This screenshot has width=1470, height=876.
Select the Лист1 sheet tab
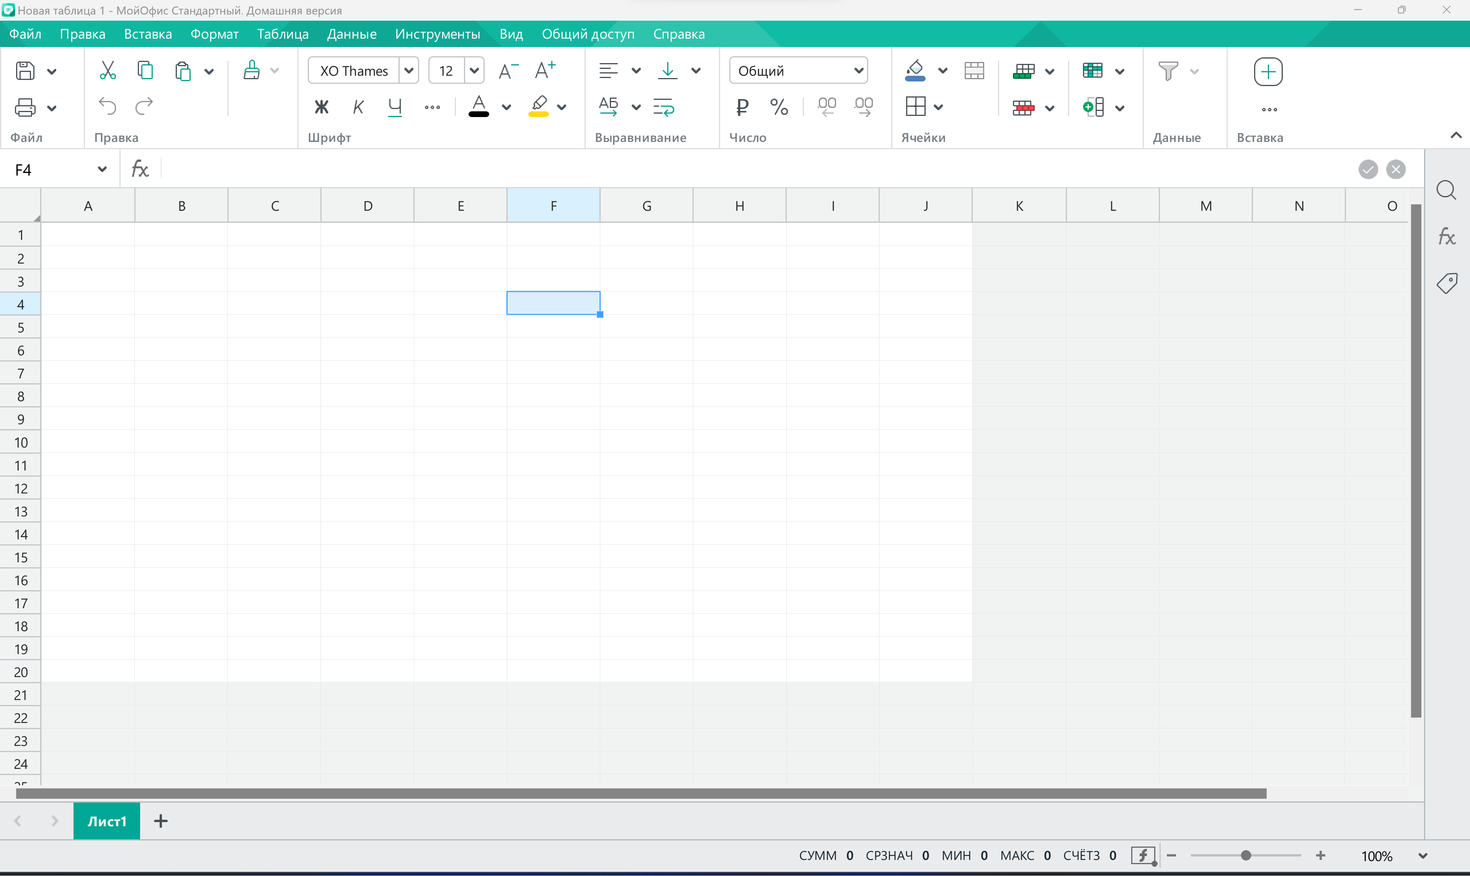(107, 821)
